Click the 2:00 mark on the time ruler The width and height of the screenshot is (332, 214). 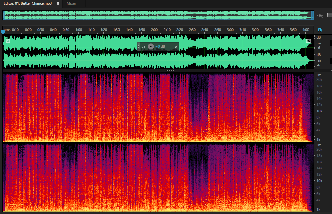[x=154, y=30]
